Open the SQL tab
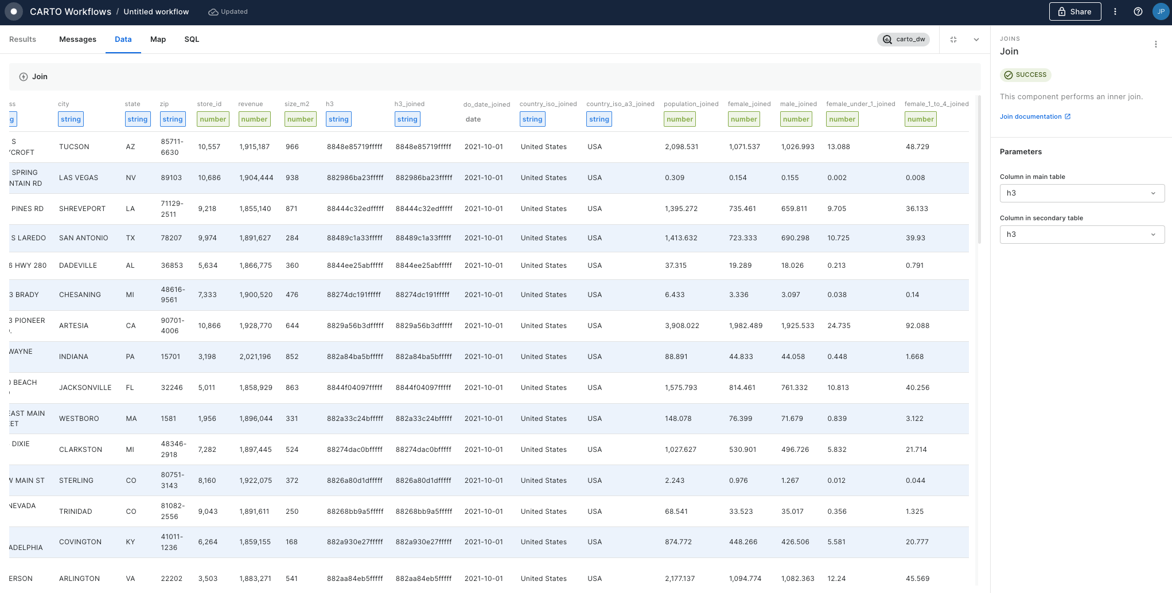Screen dimensions: 1172x593 (192, 40)
